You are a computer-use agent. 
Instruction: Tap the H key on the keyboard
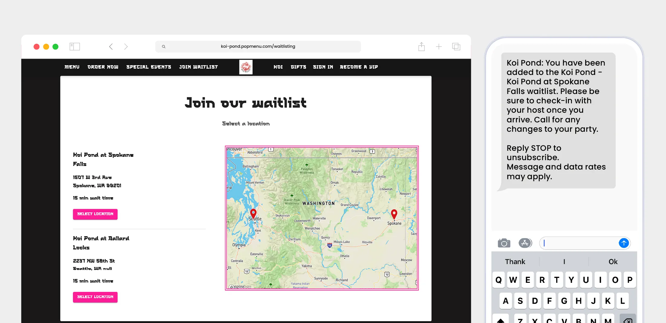tap(579, 301)
